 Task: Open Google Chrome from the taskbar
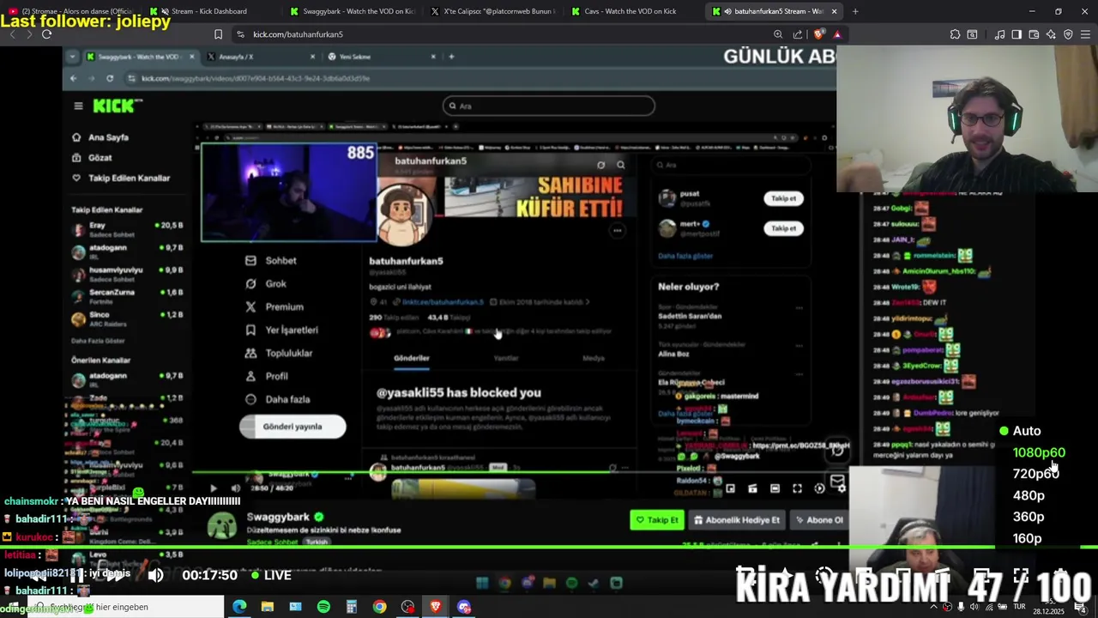click(379, 607)
